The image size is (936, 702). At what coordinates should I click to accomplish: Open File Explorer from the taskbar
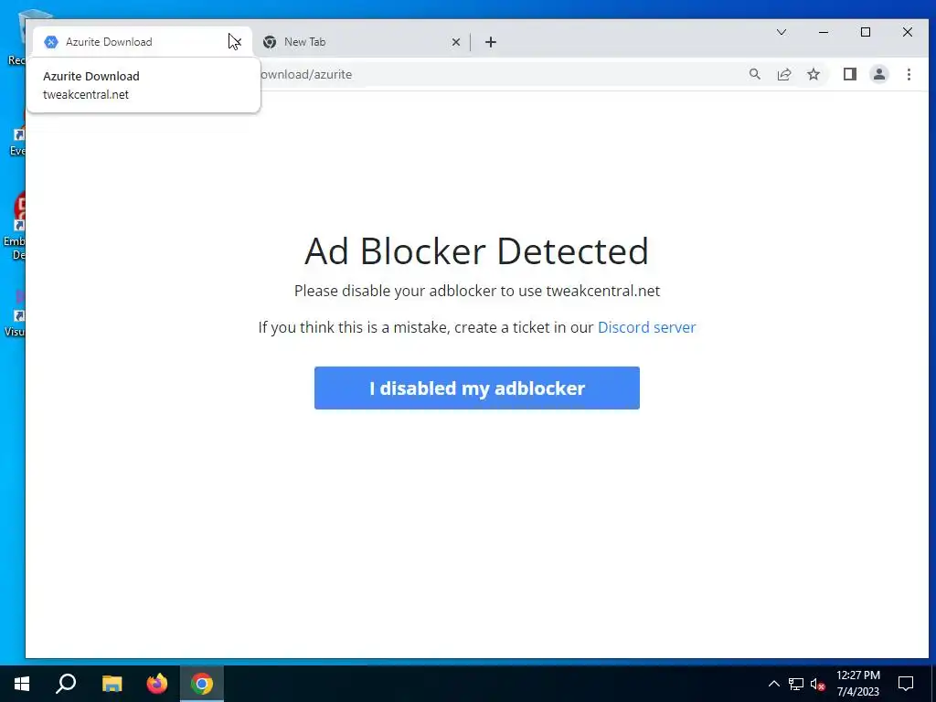tap(112, 684)
